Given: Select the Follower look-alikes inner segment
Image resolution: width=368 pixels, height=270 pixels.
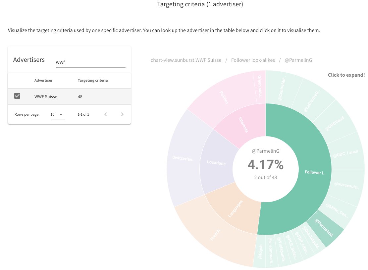Looking at the screenshot, I should click(314, 173).
